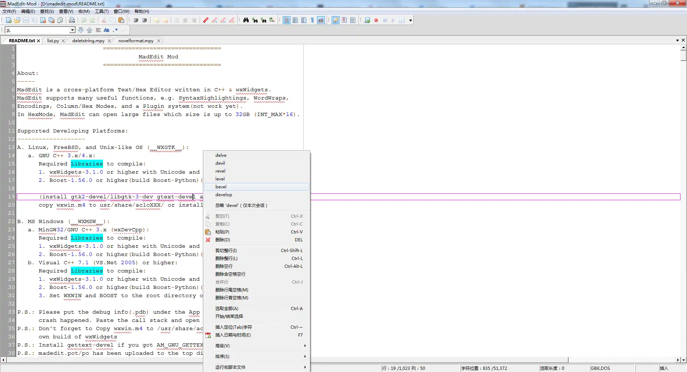This screenshot has width=687, height=372.
Task: Switch to Column editing mode
Action: tap(344, 20)
